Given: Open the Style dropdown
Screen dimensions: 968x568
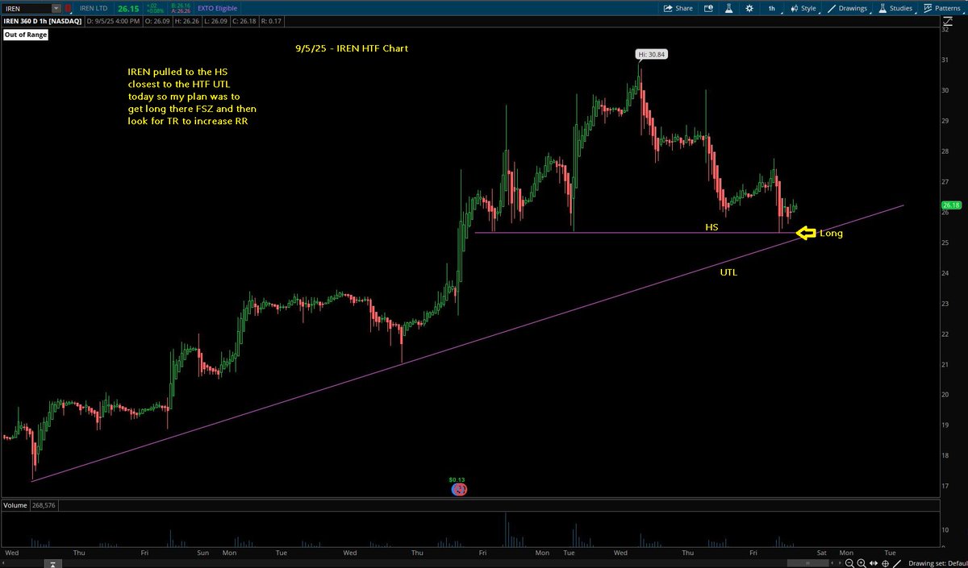Looking at the screenshot, I should click(x=803, y=8).
